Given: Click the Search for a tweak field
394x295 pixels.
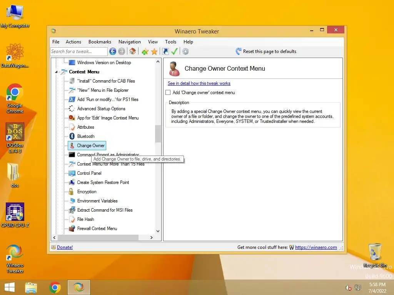Looking at the screenshot, I should [x=78, y=51].
